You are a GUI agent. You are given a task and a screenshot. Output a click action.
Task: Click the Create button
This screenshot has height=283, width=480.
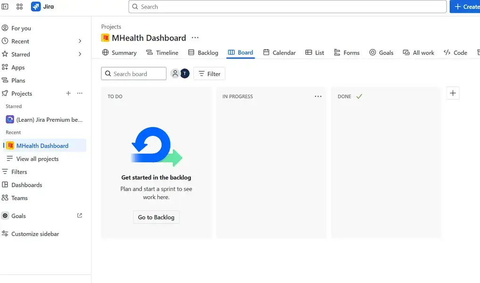466,7
